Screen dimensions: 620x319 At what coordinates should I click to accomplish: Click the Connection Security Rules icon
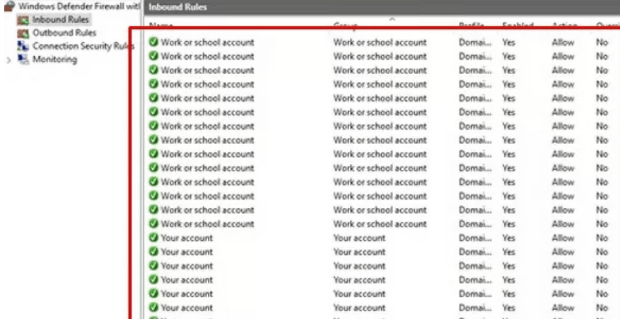[x=23, y=46]
